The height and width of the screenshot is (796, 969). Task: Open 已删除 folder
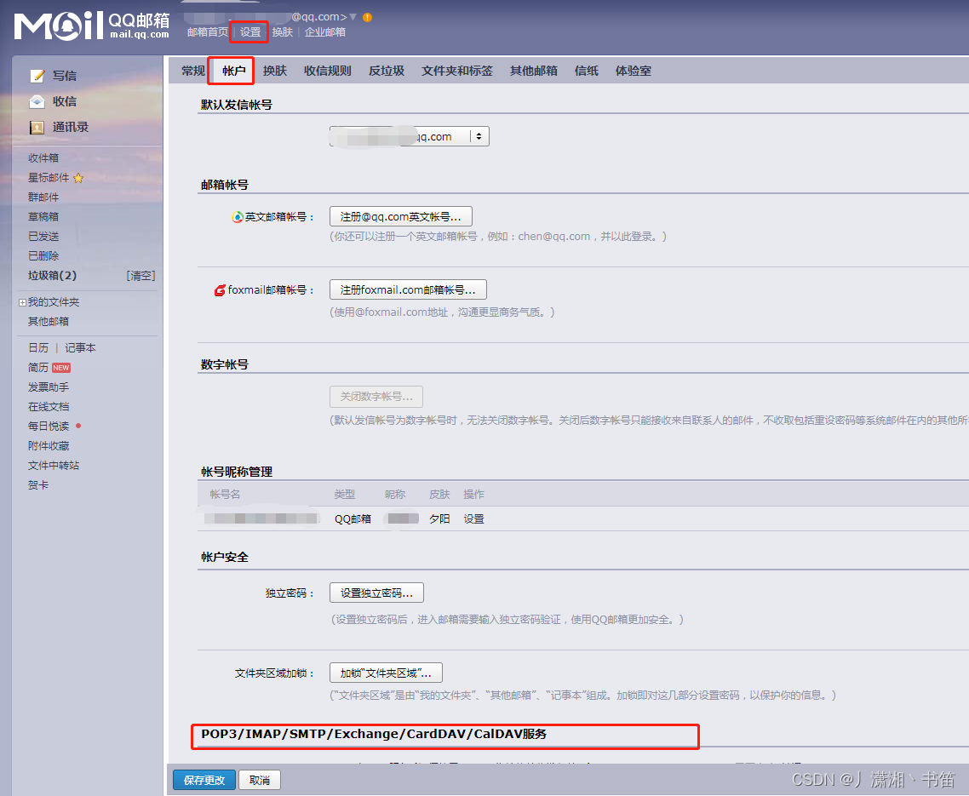(x=43, y=256)
